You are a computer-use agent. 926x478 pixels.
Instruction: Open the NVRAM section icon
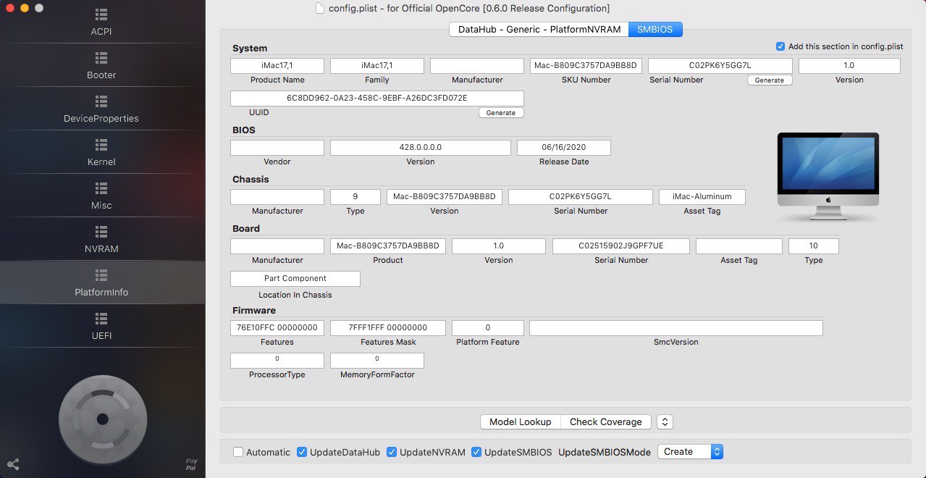coord(102,231)
